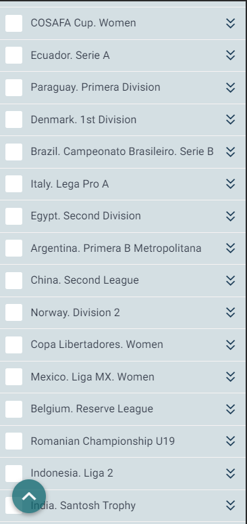The image size is (247, 524).
Task: Click the Italy. Lega Pro A chevron icon
Action: click(x=230, y=184)
